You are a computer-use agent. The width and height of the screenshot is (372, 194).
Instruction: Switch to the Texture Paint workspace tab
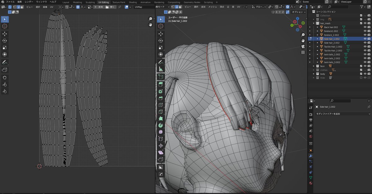click(x=119, y=2)
